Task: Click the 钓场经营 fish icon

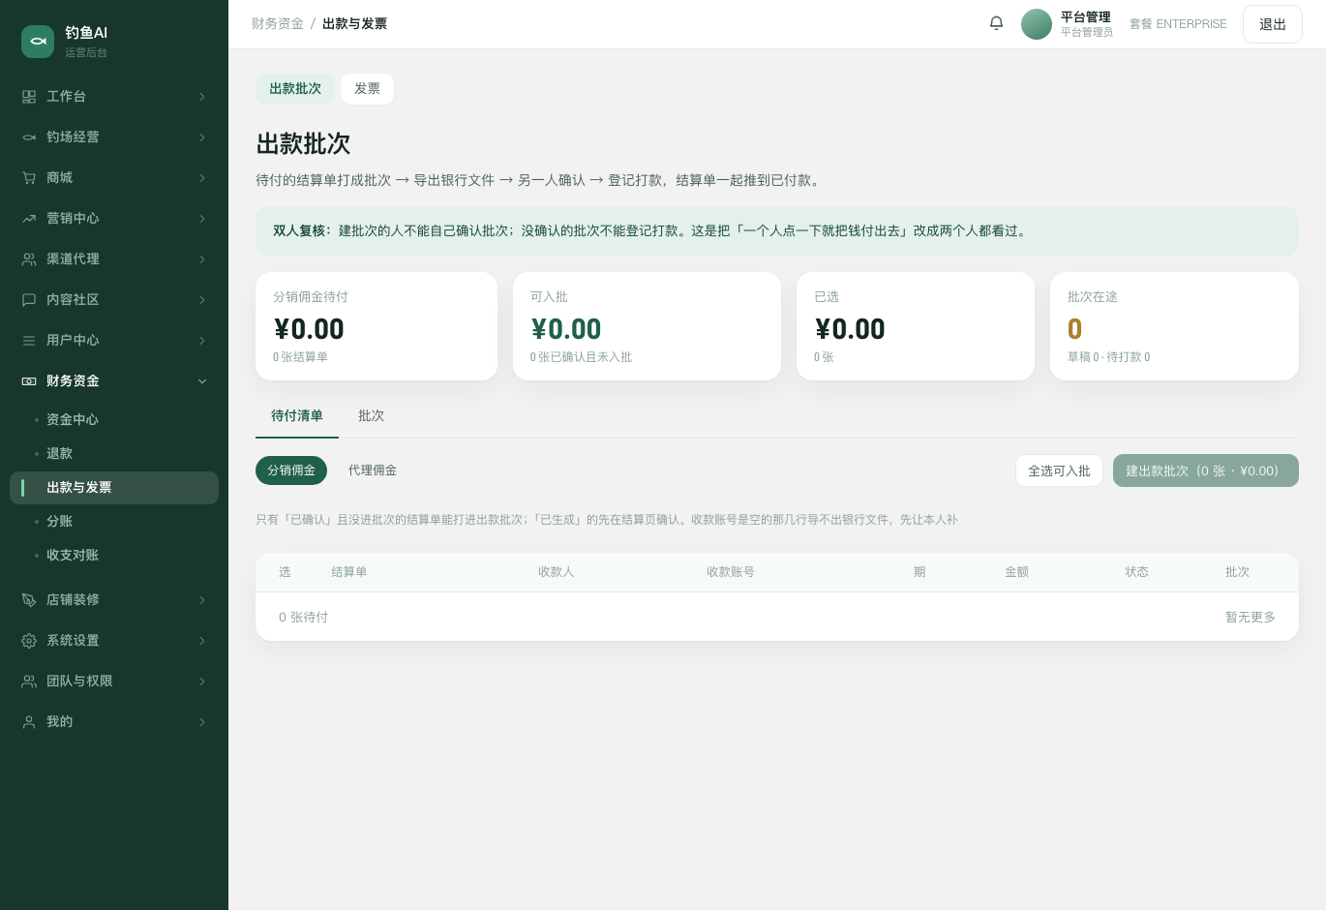Action: pyautogui.click(x=29, y=137)
